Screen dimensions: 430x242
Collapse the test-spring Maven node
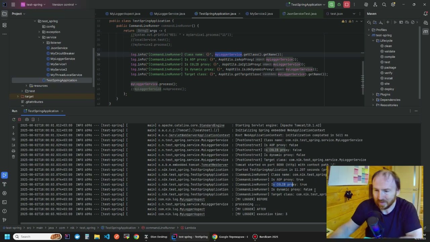pyautogui.click(x=369, y=35)
